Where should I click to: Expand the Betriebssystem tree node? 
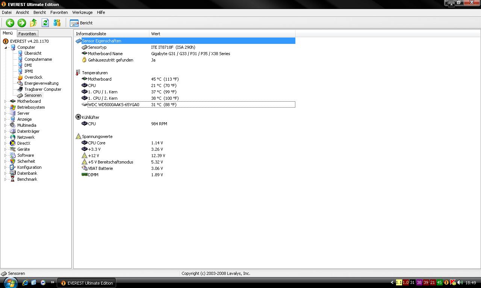[x=6, y=107]
